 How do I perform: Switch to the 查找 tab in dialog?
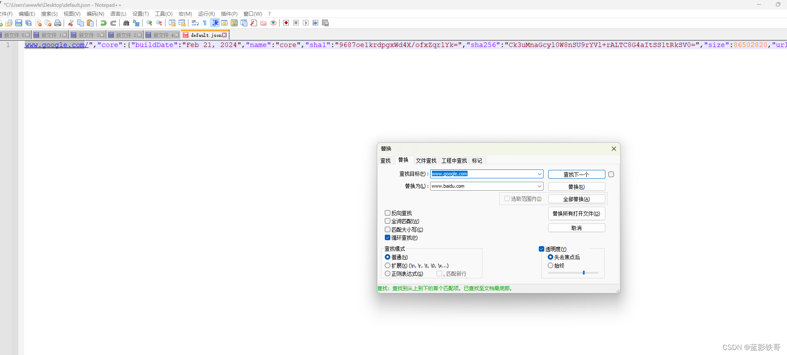coord(385,161)
